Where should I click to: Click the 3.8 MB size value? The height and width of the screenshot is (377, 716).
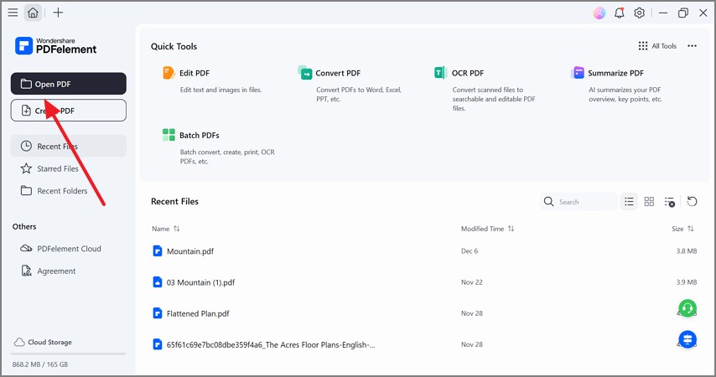(x=687, y=251)
